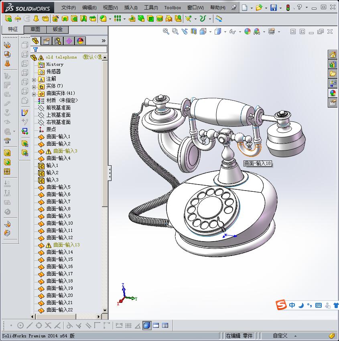The width and height of the screenshot is (339, 341).
Task: Toggle the two-view horizontal split button
Action: coord(156,326)
